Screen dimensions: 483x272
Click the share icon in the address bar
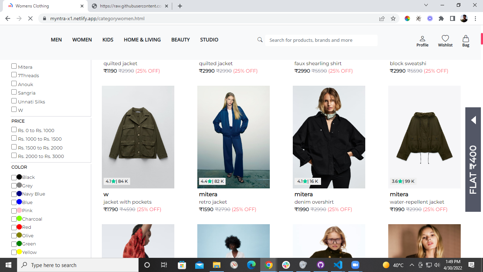pyautogui.click(x=382, y=19)
